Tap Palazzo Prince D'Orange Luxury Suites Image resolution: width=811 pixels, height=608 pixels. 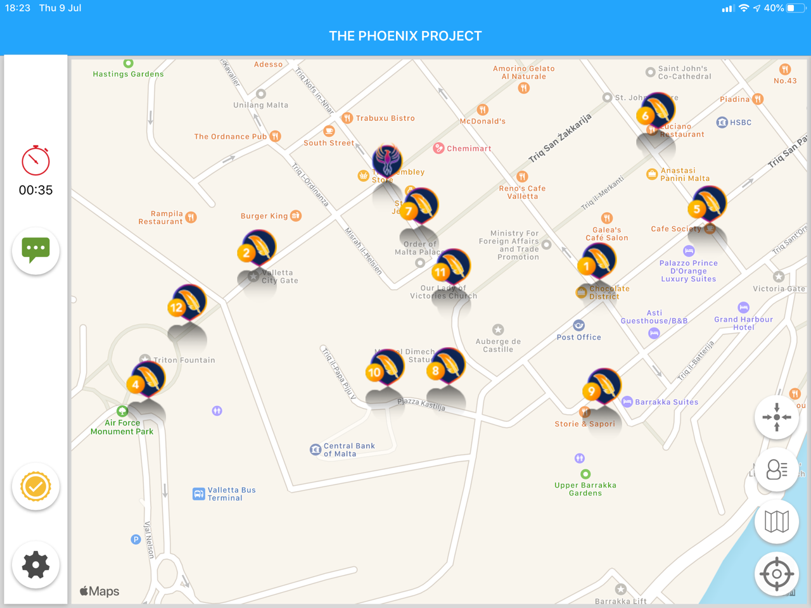(x=688, y=270)
